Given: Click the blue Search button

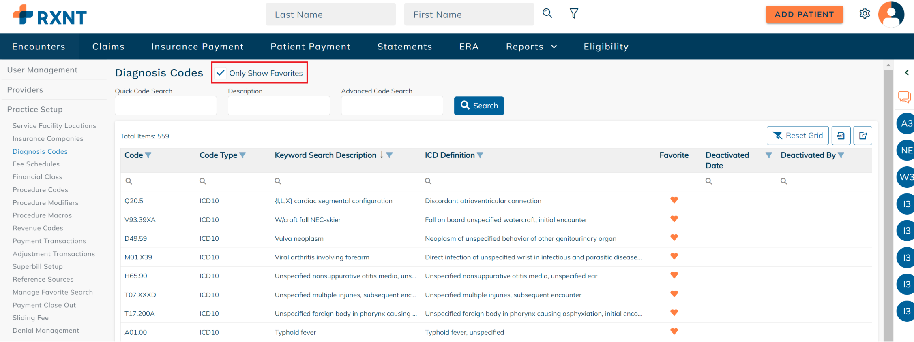Looking at the screenshot, I should (x=479, y=106).
